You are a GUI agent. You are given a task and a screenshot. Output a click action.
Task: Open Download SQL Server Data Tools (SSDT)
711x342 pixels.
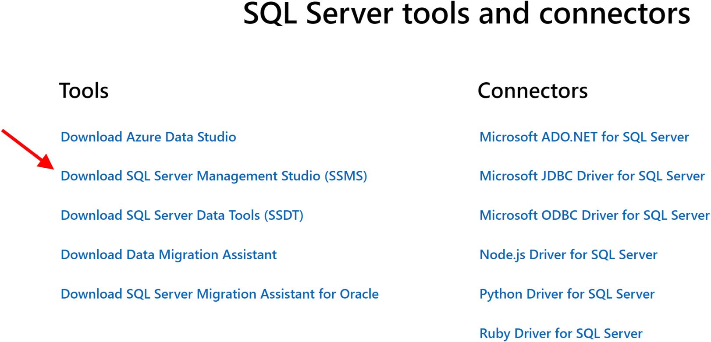(x=182, y=215)
